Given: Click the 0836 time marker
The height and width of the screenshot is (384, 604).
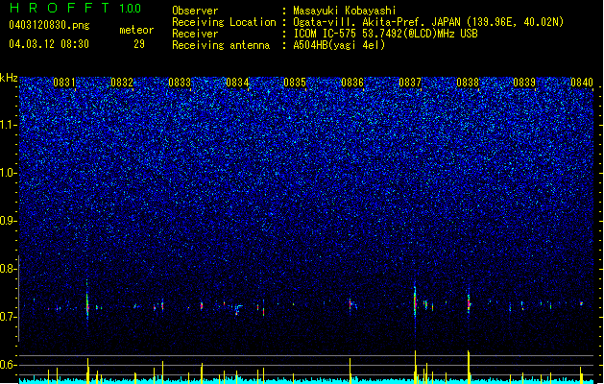Looking at the screenshot, I should [352, 83].
